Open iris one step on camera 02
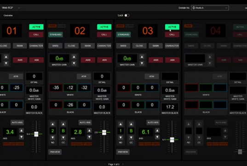Viewport: 247px width, 166px height. pyautogui.click(x=89, y=130)
